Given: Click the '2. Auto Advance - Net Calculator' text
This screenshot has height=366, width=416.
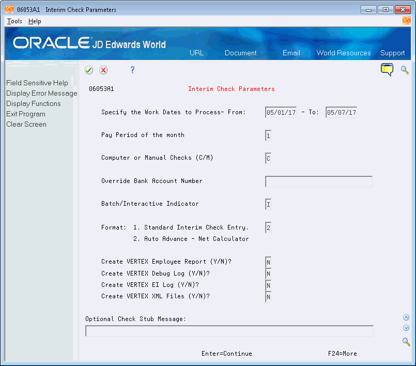Looking at the screenshot, I should tap(191, 239).
